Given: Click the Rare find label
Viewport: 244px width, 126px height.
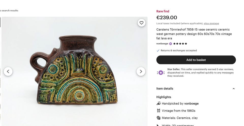Looking at the screenshot, I should 163,11.
